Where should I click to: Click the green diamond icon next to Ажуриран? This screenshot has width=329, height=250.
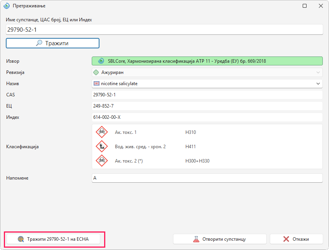point(96,72)
